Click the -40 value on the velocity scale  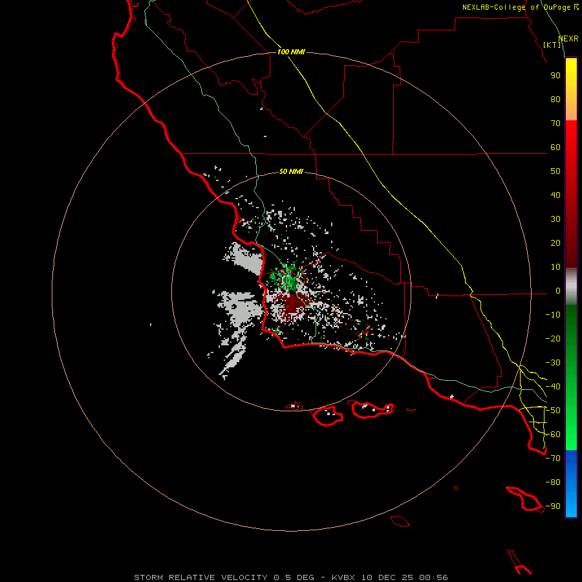pyautogui.click(x=553, y=387)
